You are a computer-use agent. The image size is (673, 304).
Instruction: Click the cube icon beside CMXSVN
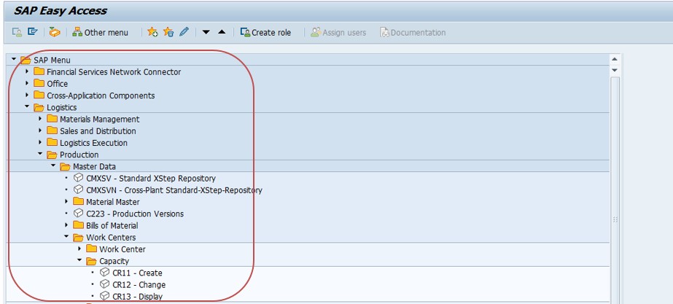(79, 190)
